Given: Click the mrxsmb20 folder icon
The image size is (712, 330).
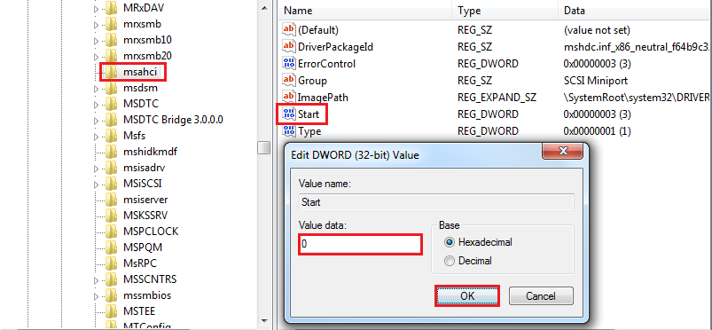Looking at the screenshot, I should click(x=111, y=56).
